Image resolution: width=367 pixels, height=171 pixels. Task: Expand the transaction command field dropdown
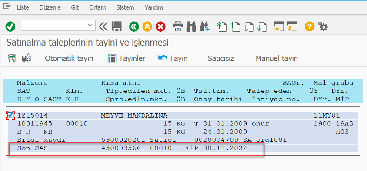(90, 25)
